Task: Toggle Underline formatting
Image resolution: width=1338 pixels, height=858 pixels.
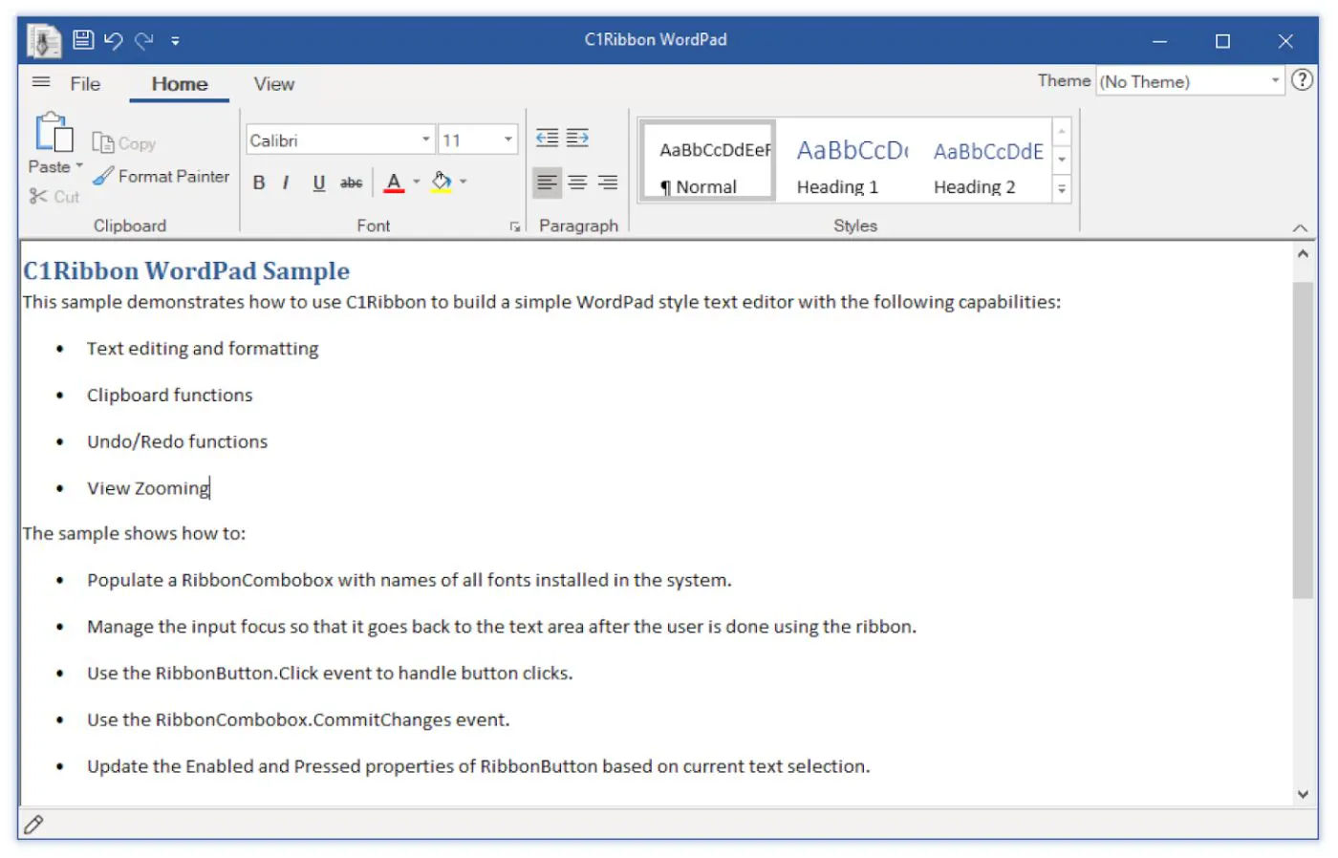Action: pyautogui.click(x=318, y=182)
